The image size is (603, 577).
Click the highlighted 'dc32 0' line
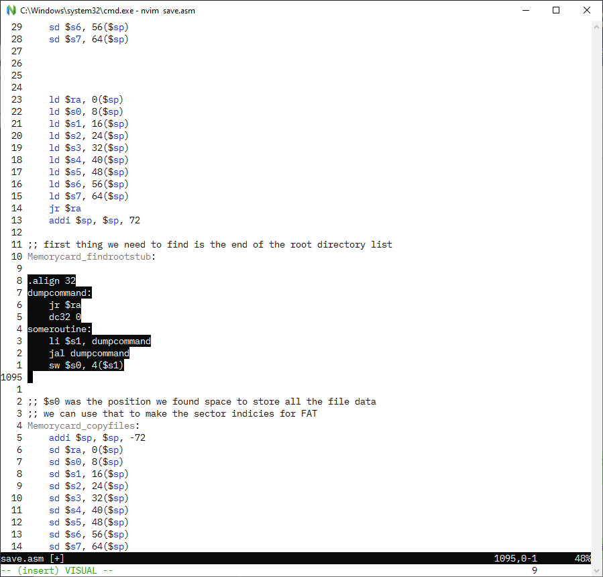64,317
